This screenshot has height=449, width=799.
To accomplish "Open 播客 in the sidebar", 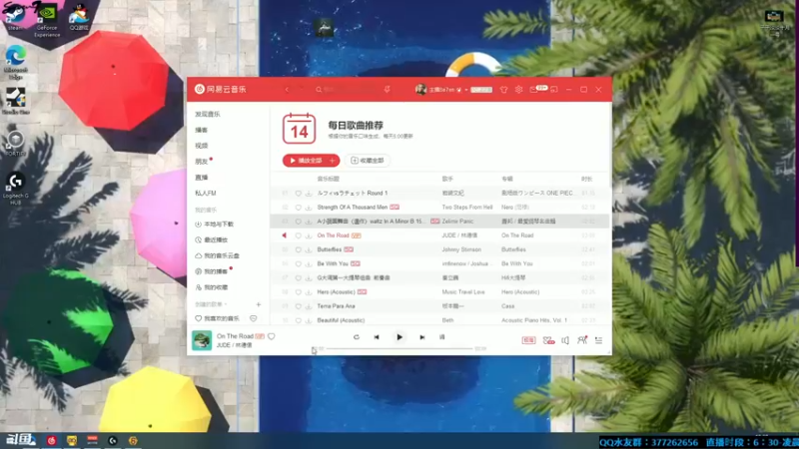I will [202, 130].
